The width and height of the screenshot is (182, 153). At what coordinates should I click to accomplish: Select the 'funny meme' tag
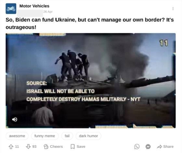coord(45,136)
